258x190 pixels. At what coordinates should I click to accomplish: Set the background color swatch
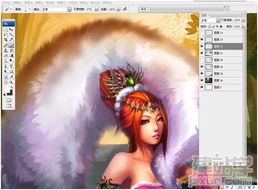point(10,93)
